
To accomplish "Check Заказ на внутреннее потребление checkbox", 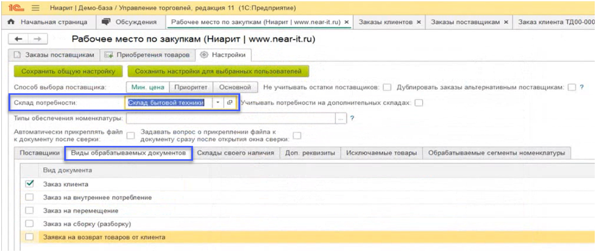I will [x=29, y=197].
